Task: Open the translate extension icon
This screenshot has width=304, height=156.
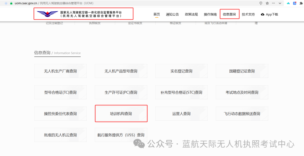Action: pyautogui.click(x=295, y=3)
